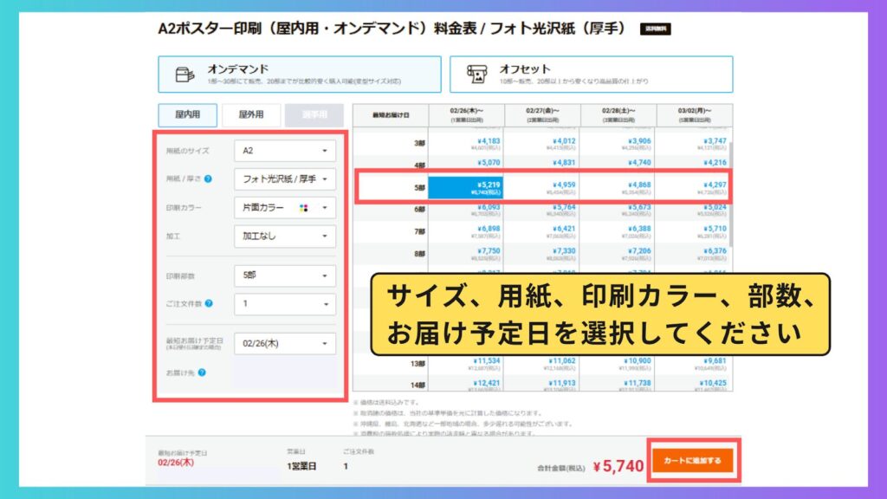Open the 用紙のサイズ A2 dropdown
The width and height of the screenshot is (887, 499).
[284, 151]
